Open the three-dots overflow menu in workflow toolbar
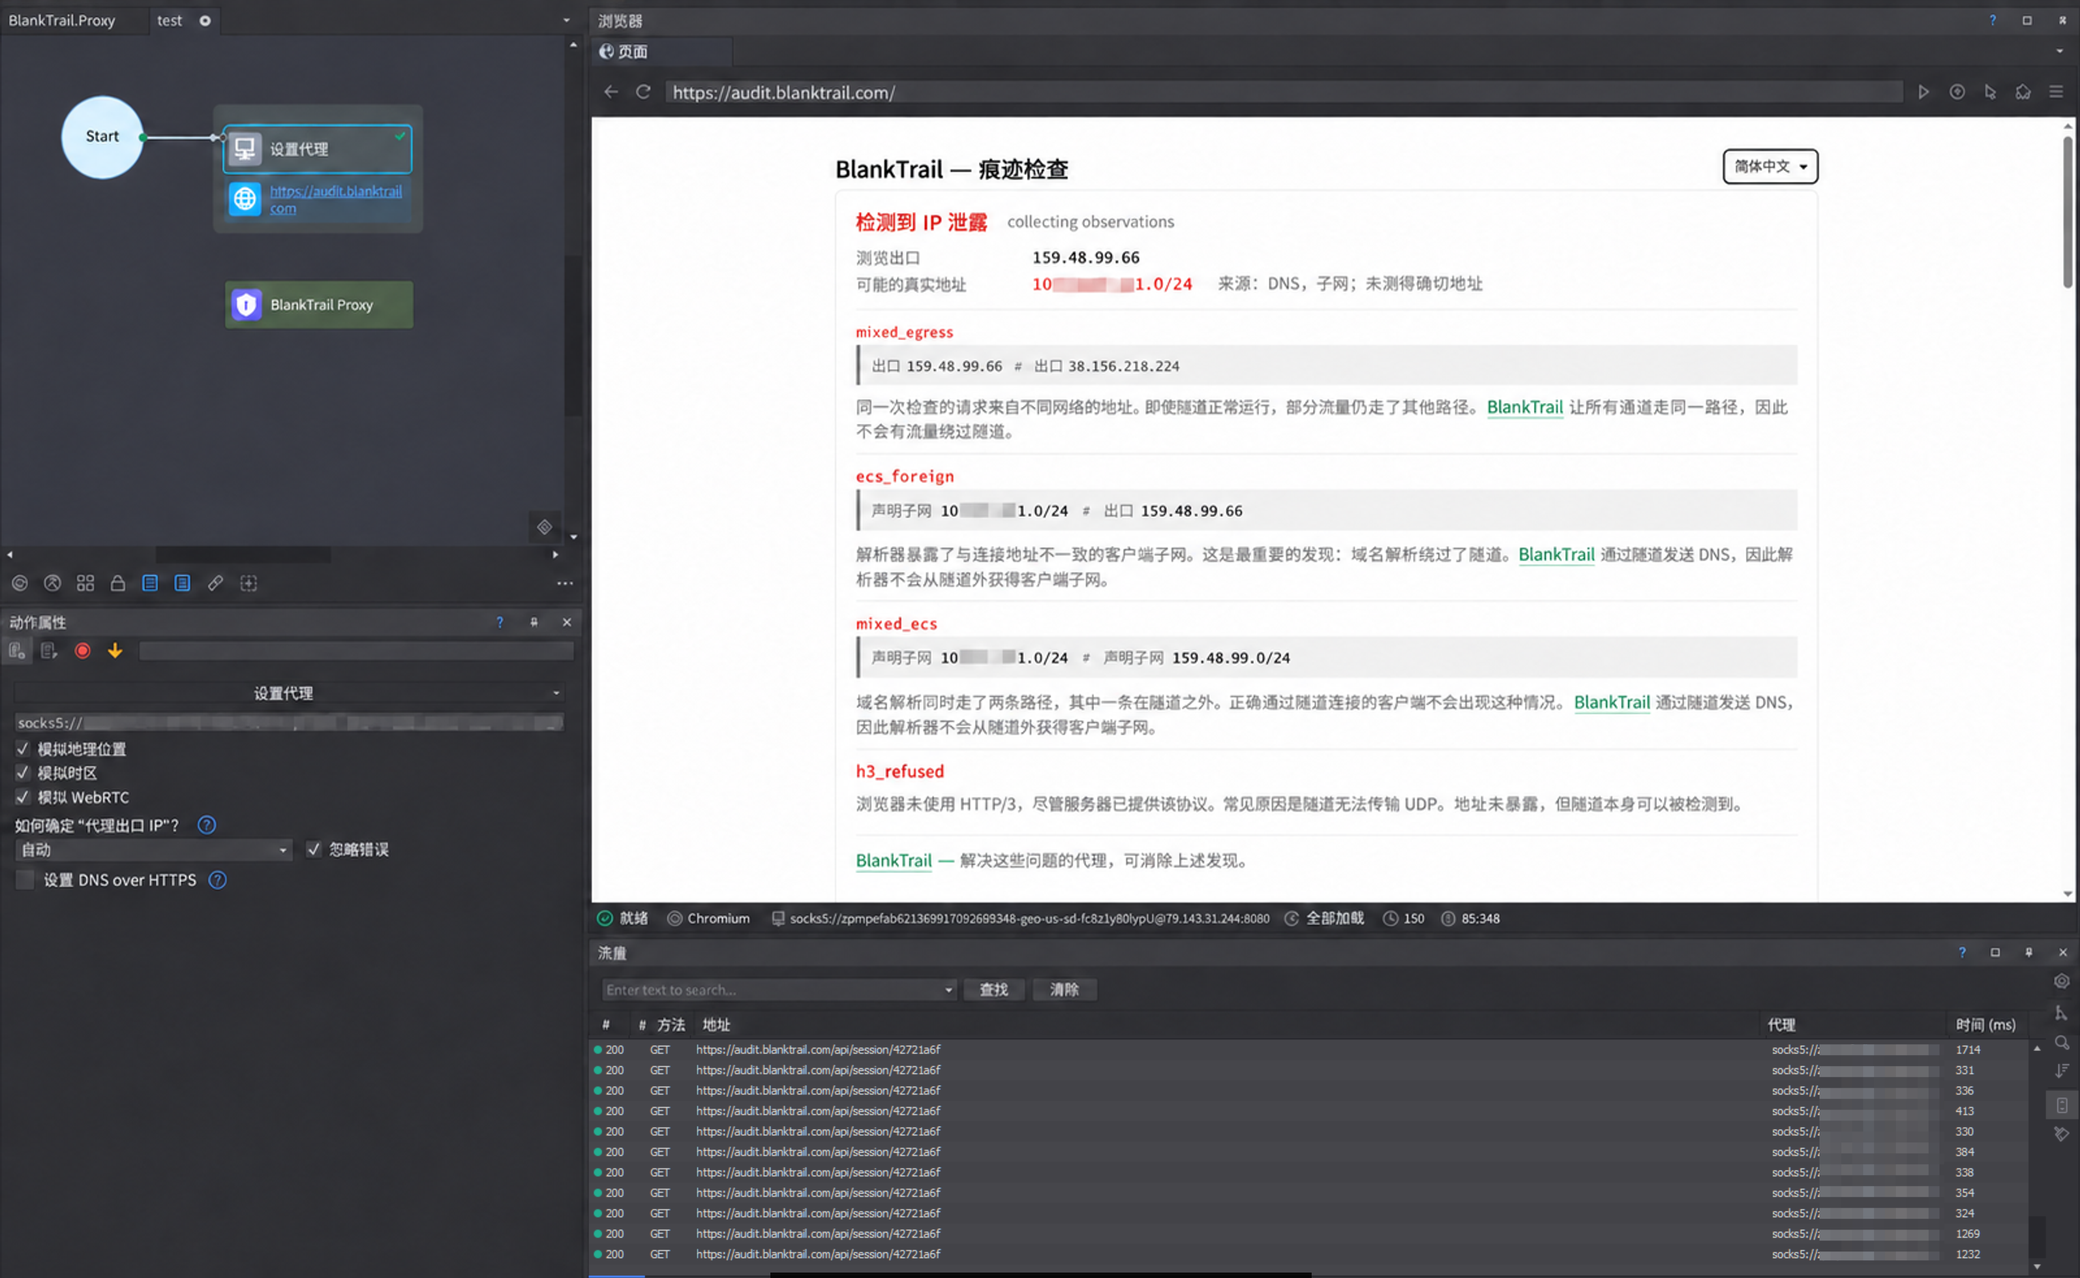The height and width of the screenshot is (1278, 2080). pyautogui.click(x=564, y=583)
